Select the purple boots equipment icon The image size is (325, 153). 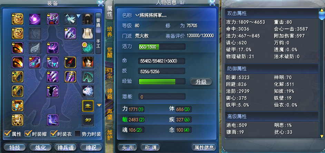point(53,120)
